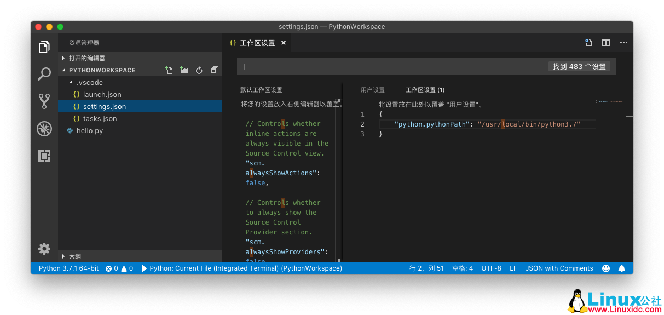The width and height of the screenshot is (664, 315).
Task: Click the default settings pane scrollbar
Action: 339,181
